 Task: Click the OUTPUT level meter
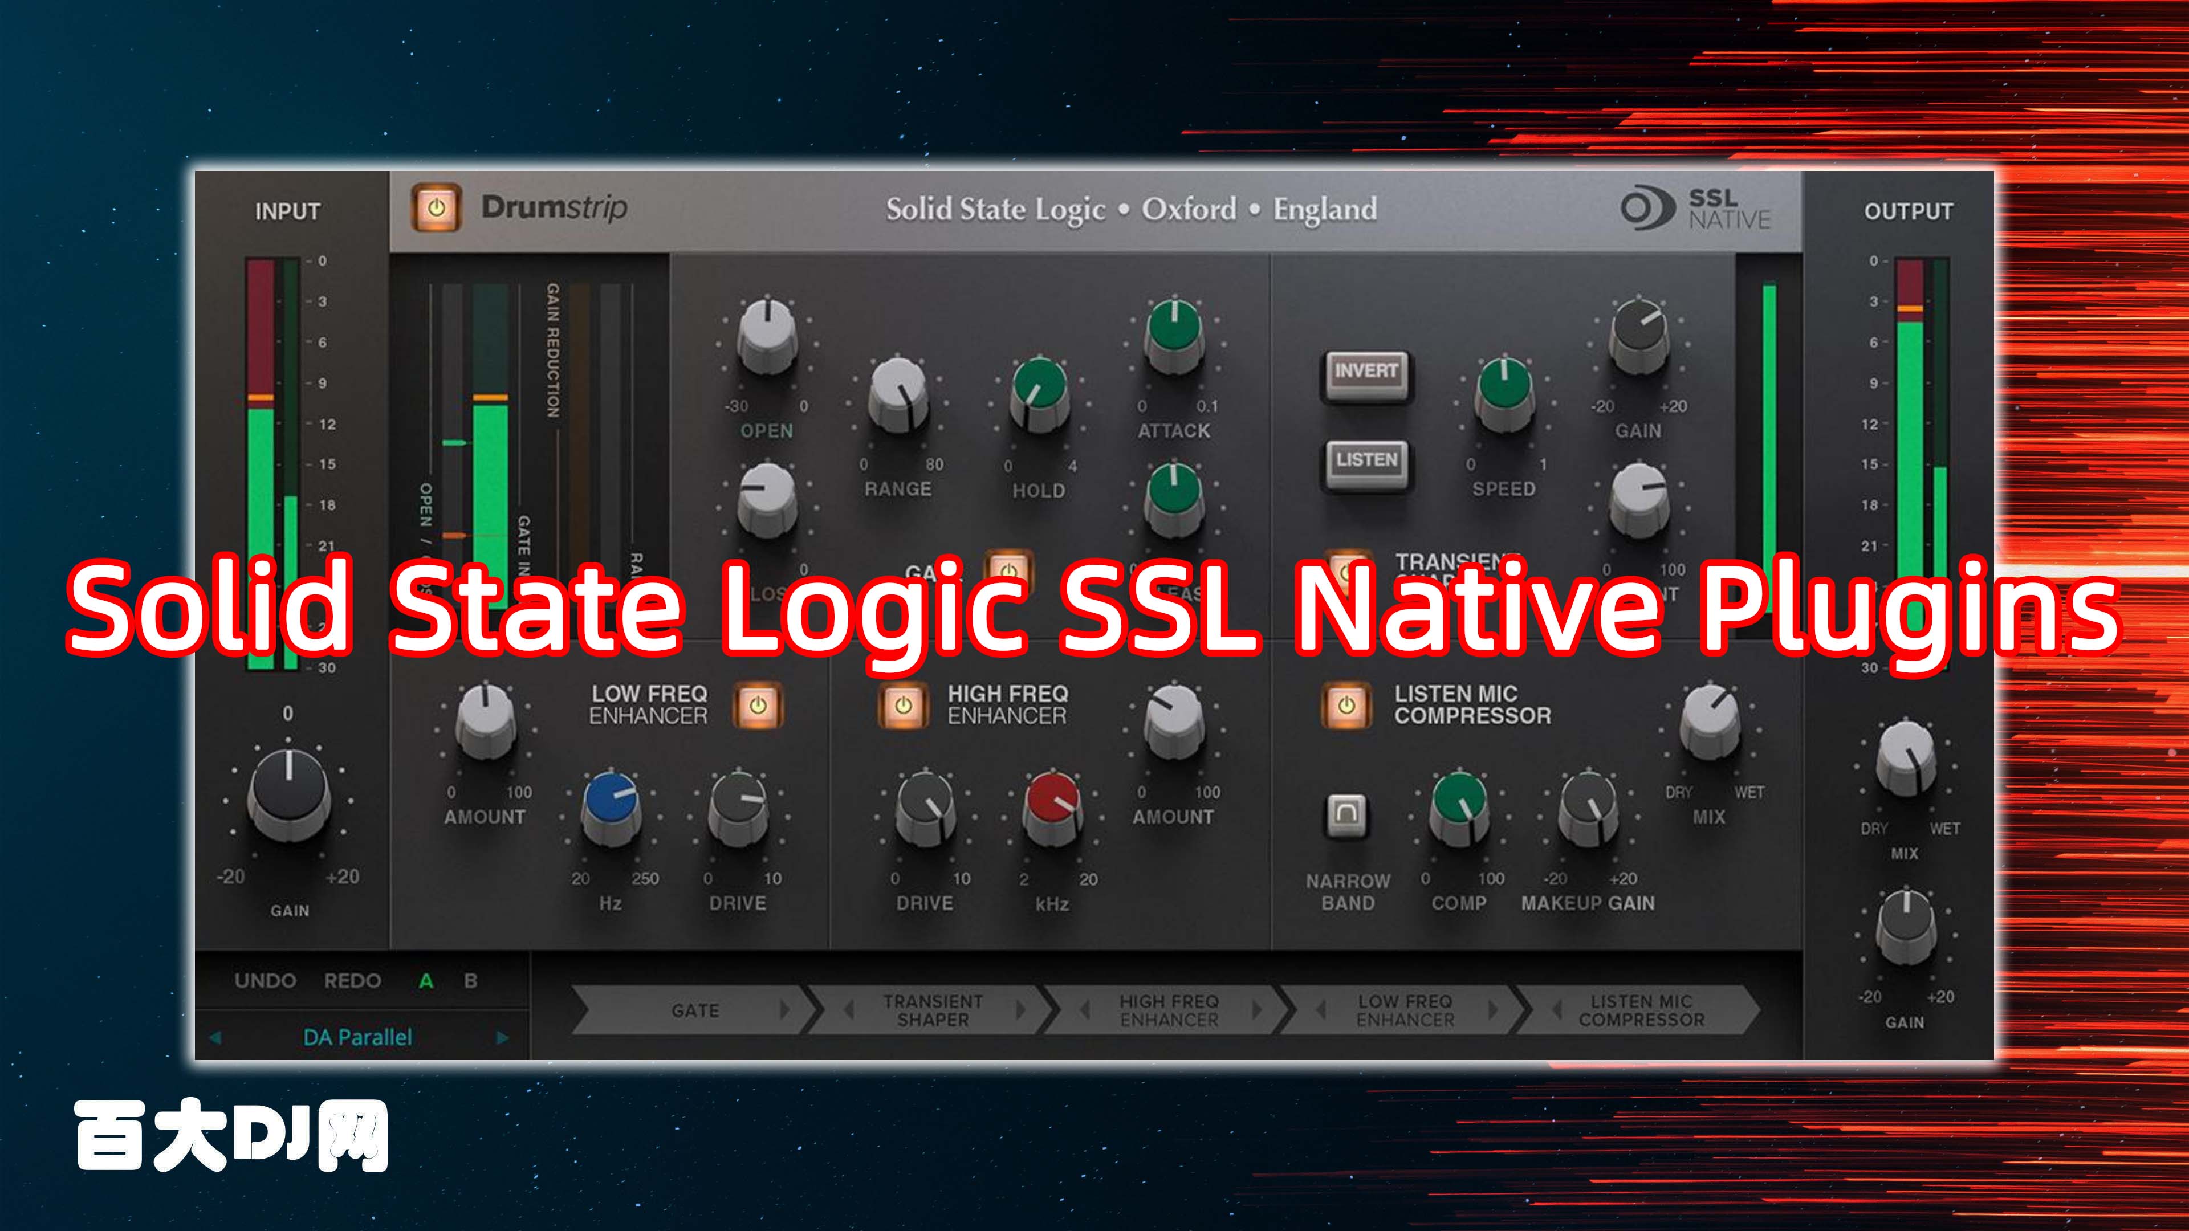coord(1921,464)
